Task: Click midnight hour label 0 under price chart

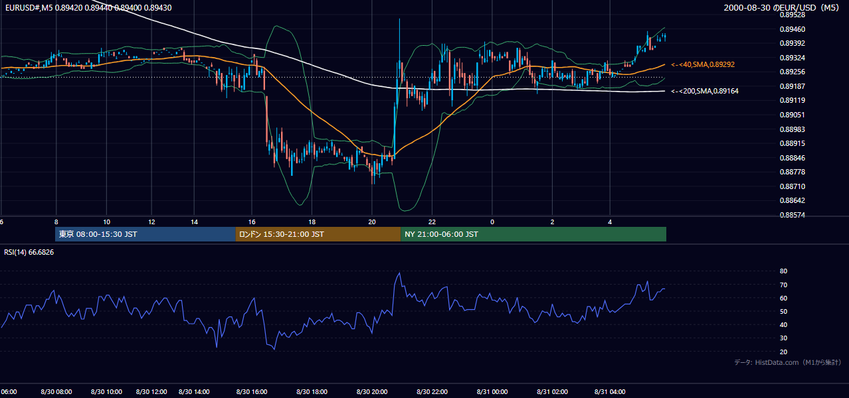Action: click(x=492, y=222)
